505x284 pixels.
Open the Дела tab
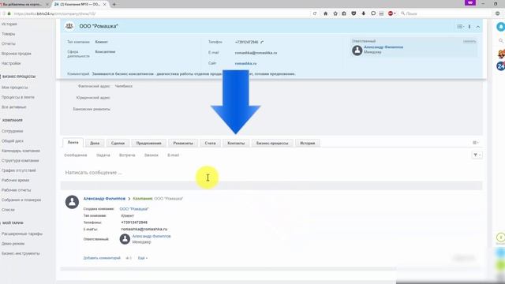click(95, 143)
